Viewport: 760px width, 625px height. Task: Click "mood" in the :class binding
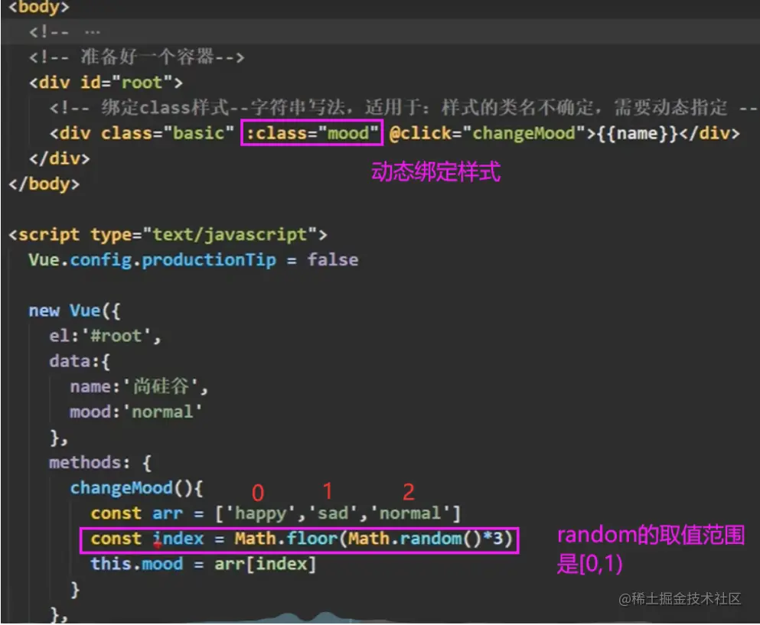point(348,133)
